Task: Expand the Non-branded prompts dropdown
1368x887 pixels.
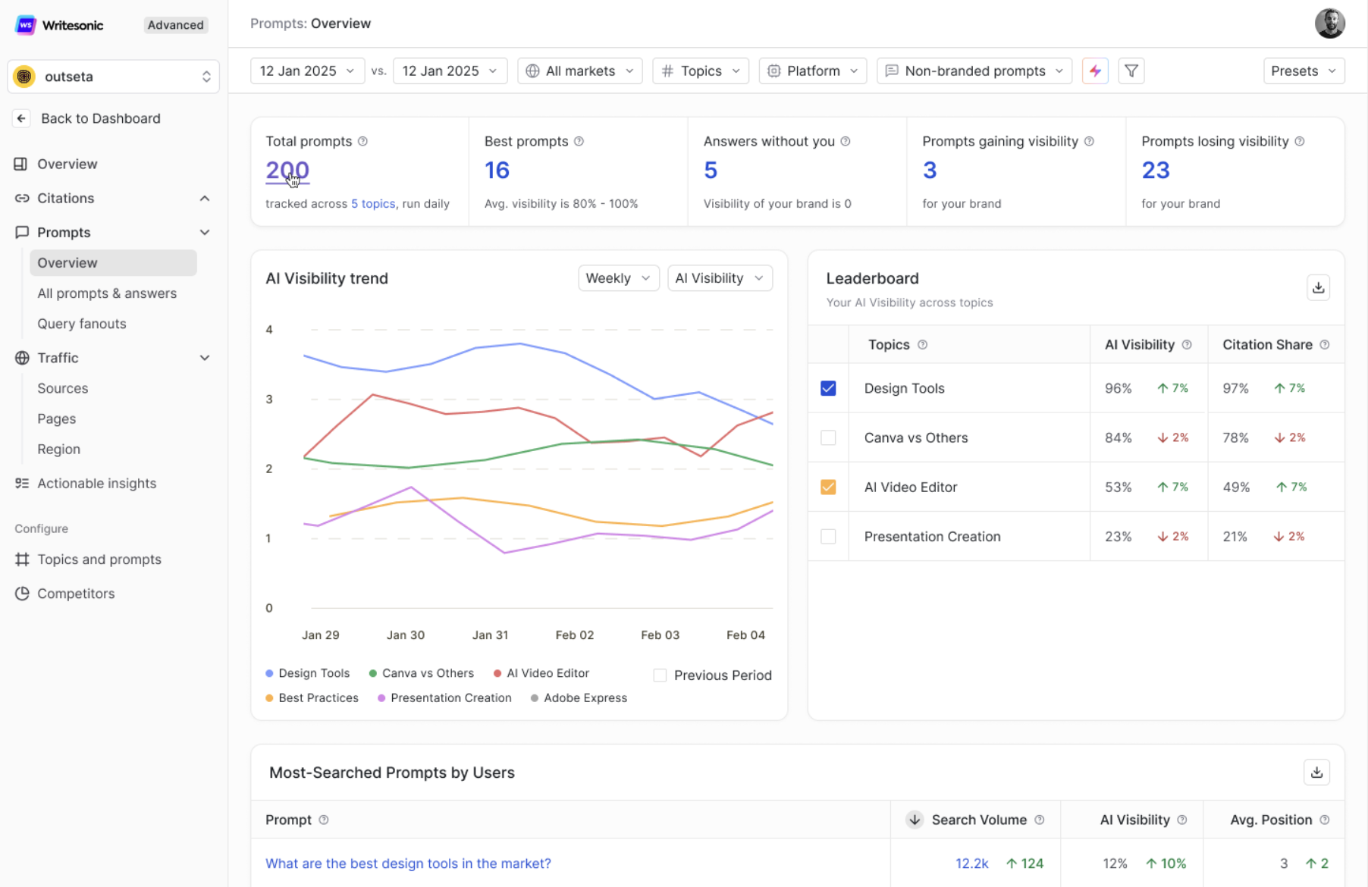Action: pyautogui.click(x=974, y=71)
